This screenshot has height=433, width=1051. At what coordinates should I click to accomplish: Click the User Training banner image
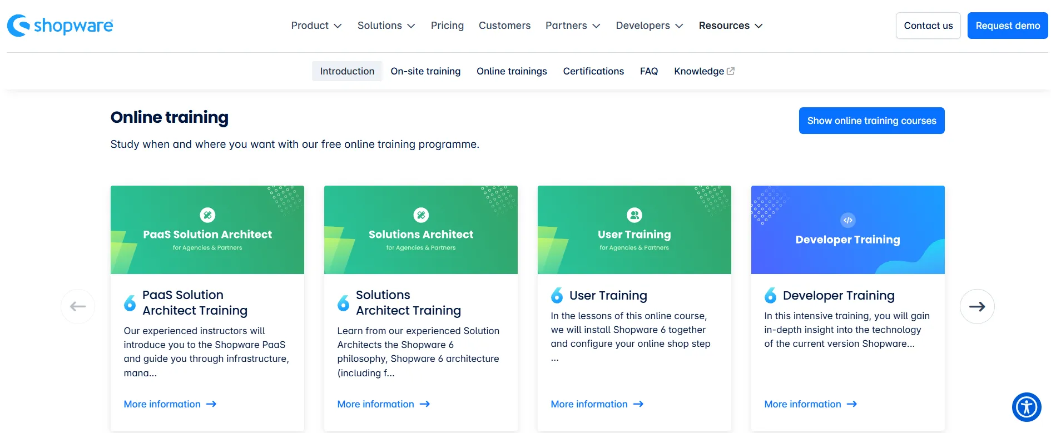634,230
